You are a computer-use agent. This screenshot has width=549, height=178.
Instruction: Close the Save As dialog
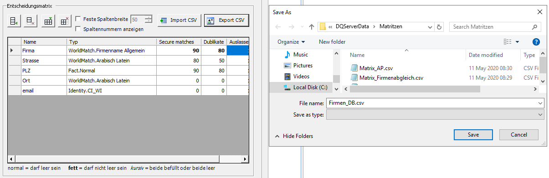pos(540,12)
